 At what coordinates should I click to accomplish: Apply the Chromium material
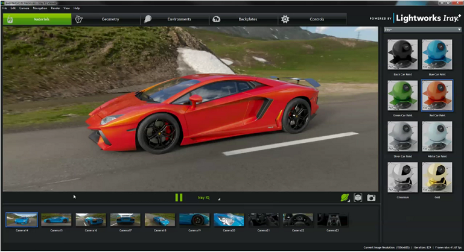(x=402, y=177)
